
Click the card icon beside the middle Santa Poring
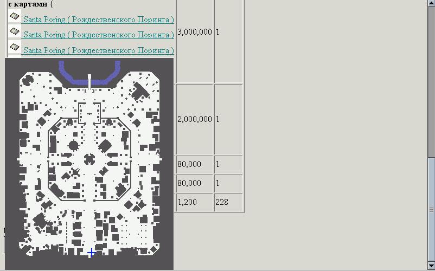[x=15, y=31]
